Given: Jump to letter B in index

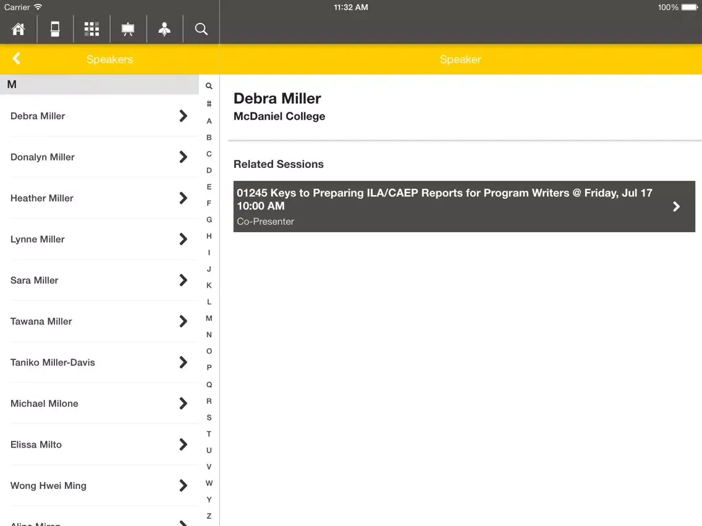Looking at the screenshot, I should [x=209, y=137].
